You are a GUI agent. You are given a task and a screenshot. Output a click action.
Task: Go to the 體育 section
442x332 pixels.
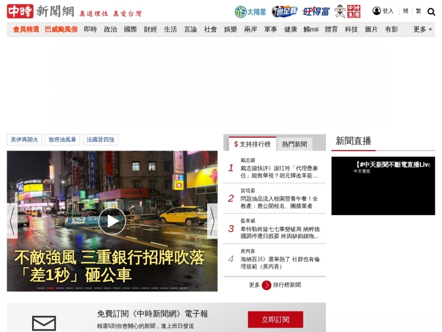coord(331,29)
